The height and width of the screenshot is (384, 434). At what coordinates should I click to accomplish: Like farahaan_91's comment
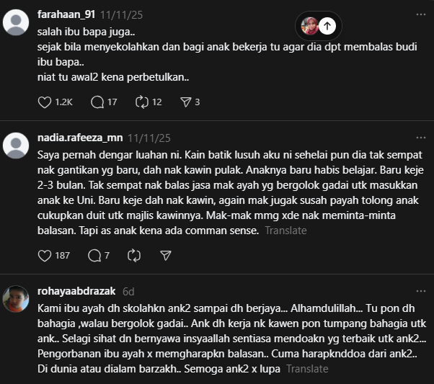tap(45, 102)
